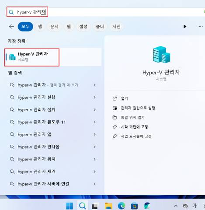Click the play arrow next to filter tabs

tap(185, 27)
